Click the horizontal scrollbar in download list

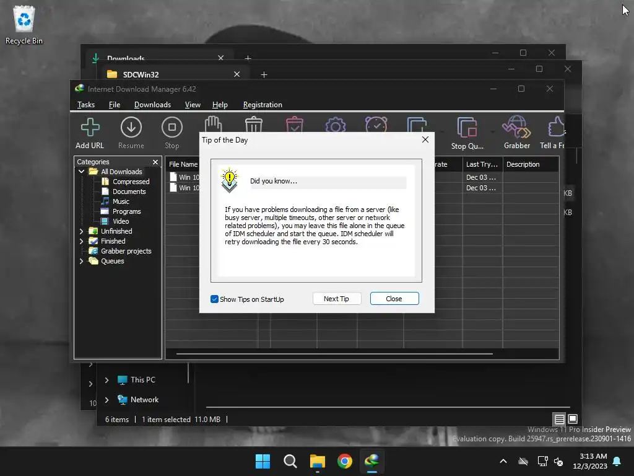pyautogui.click(x=334, y=354)
